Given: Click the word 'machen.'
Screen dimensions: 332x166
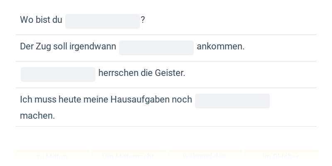Looking at the screenshot, I should tap(37, 116).
